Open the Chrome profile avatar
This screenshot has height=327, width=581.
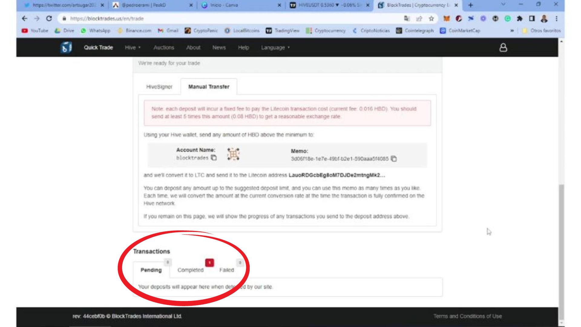coord(544,18)
